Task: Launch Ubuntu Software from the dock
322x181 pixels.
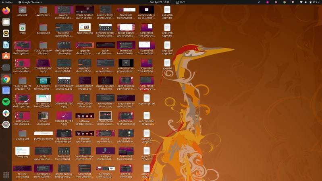Action: (x=6, y=56)
